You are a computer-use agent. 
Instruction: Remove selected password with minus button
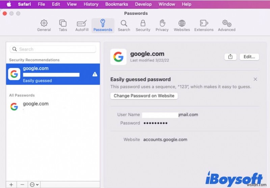tap(22, 185)
